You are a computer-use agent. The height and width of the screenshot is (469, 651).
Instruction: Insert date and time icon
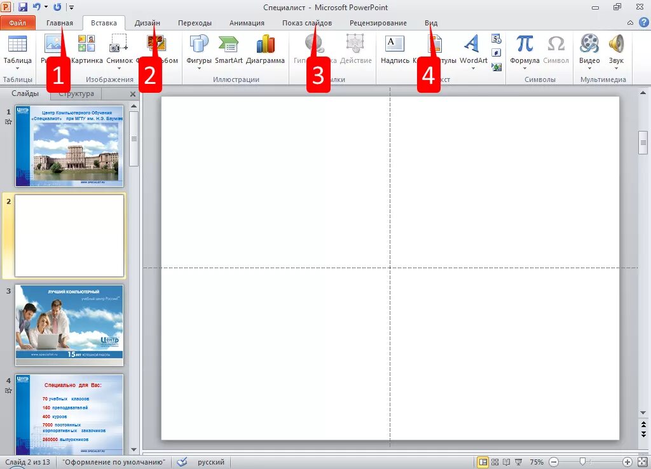coord(496,39)
